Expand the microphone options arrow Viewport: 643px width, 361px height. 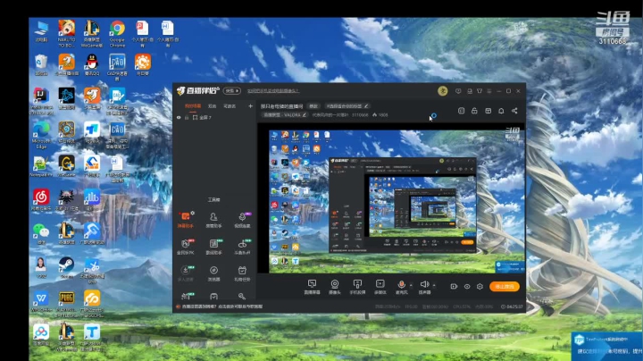411,285
